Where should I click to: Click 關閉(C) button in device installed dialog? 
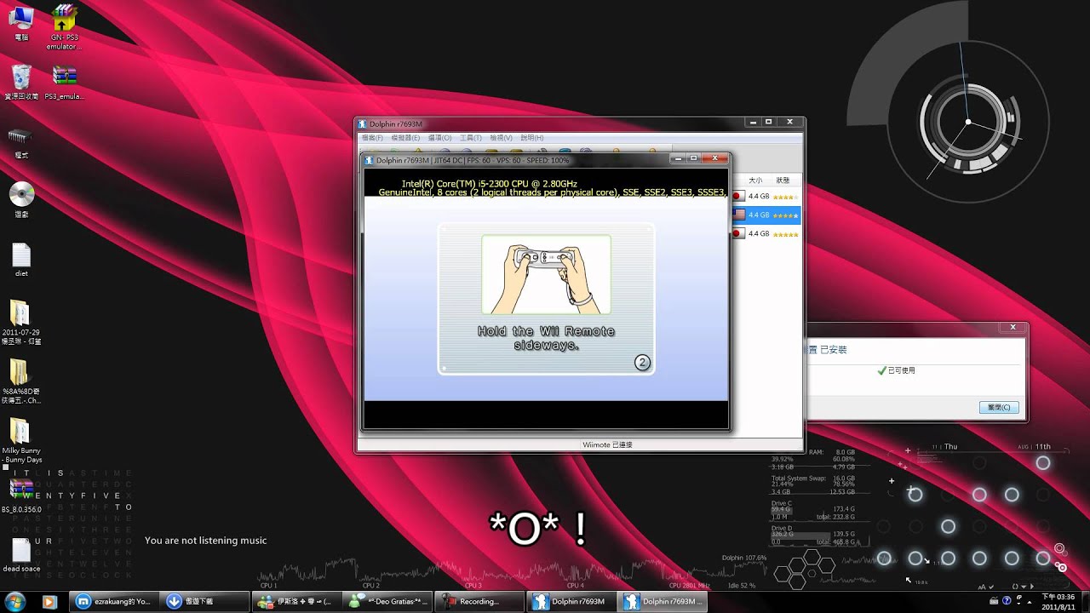click(999, 408)
